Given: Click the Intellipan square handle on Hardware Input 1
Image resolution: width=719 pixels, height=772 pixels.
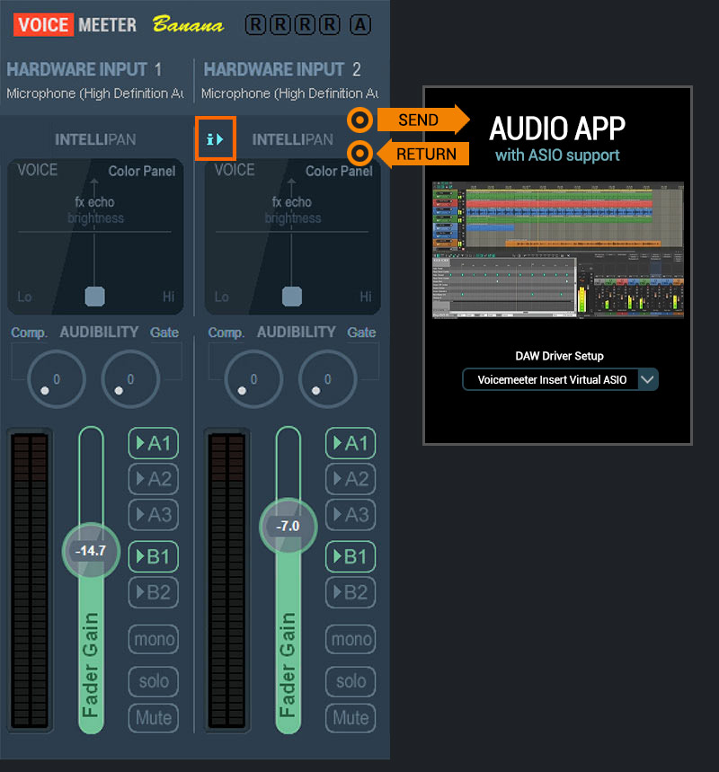Looking at the screenshot, I should 94,297.
